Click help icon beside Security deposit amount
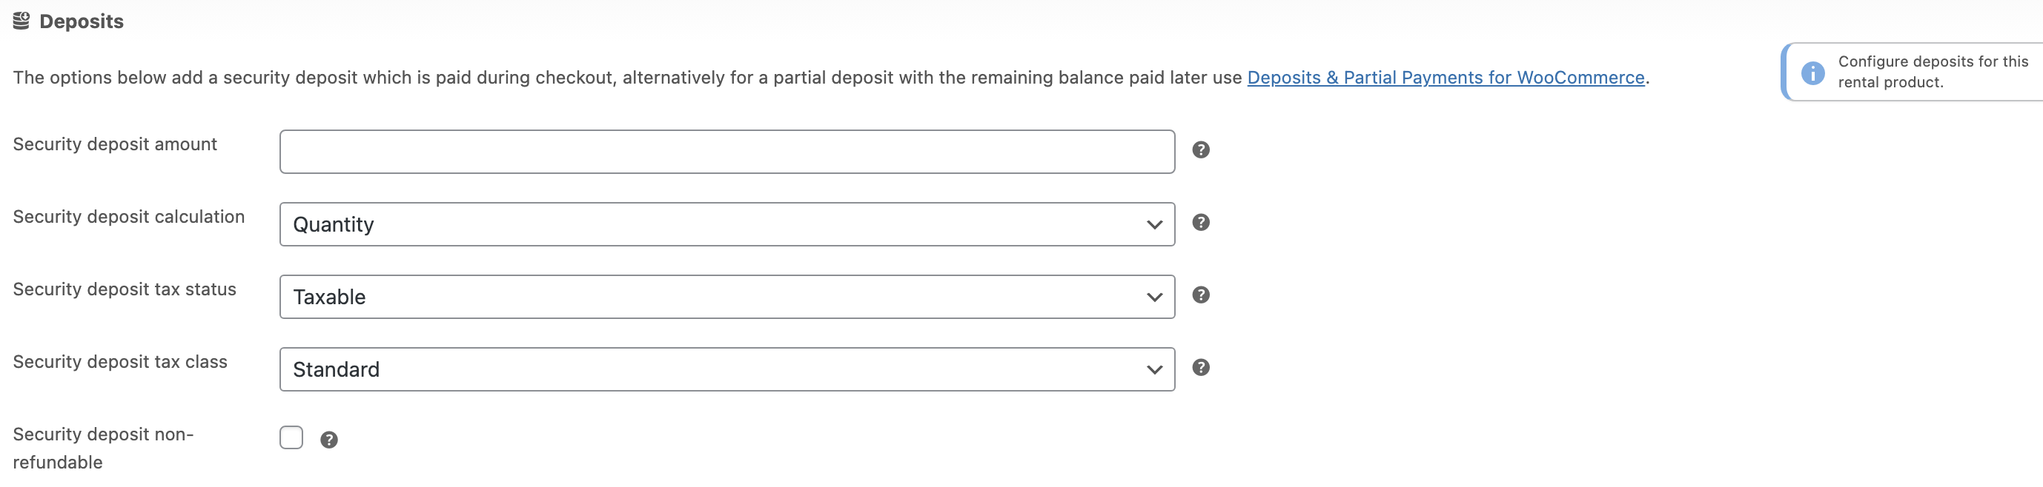The image size is (2043, 487). [1201, 150]
